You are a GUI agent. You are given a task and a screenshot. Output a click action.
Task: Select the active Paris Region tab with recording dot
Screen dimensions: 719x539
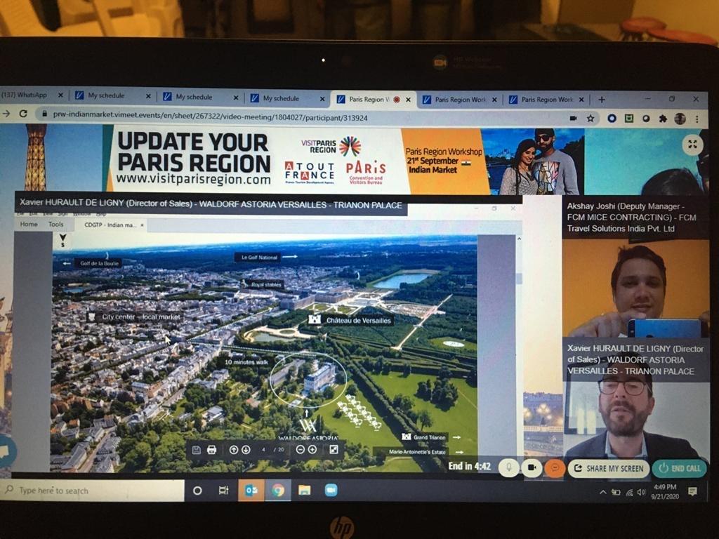pos(374,99)
